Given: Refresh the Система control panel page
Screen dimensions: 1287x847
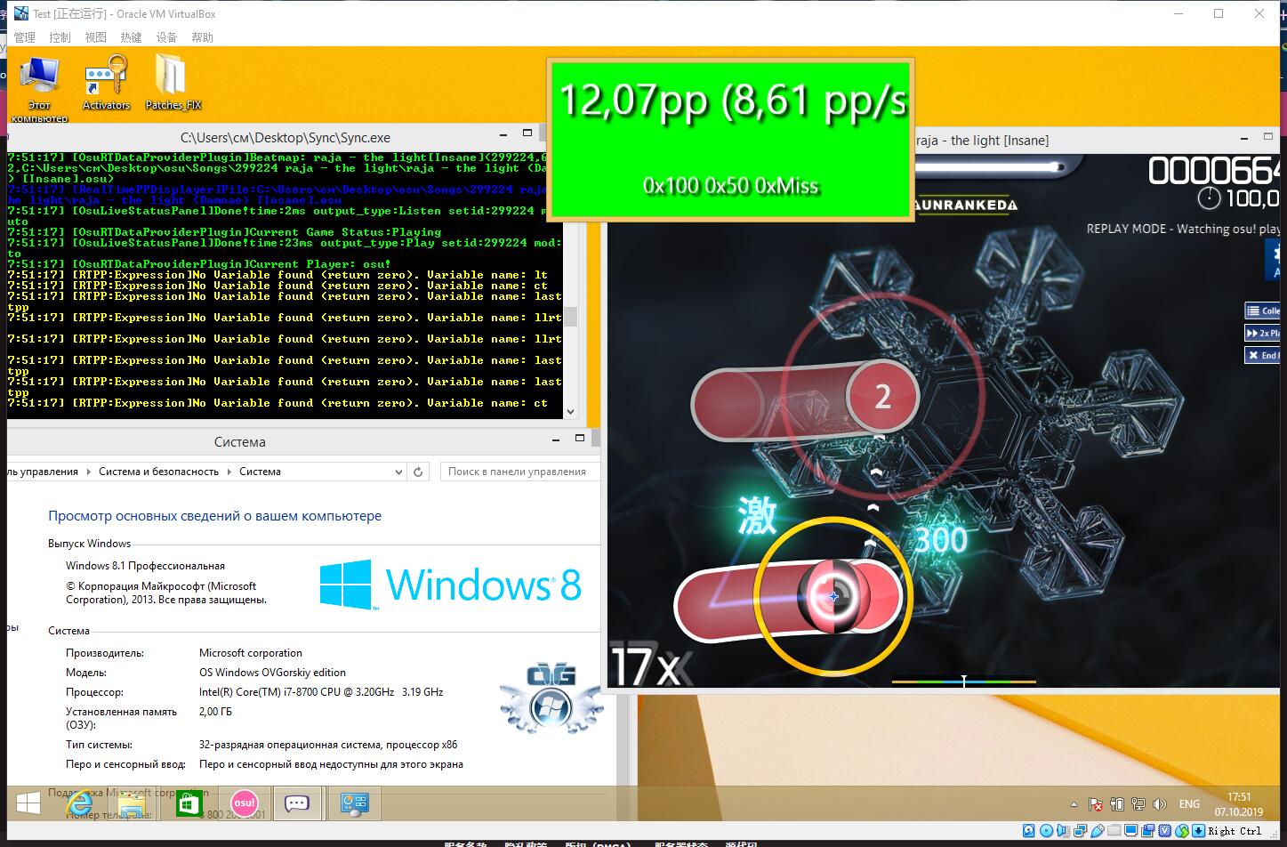Looking at the screenshot, I should coord(418,472).
